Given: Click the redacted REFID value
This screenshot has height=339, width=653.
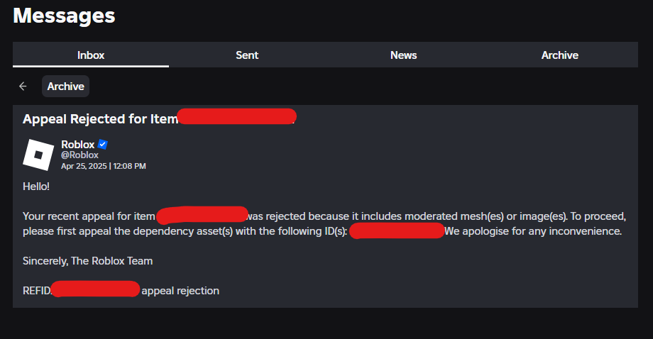Looking at the screenshot, I should (95, 289).
